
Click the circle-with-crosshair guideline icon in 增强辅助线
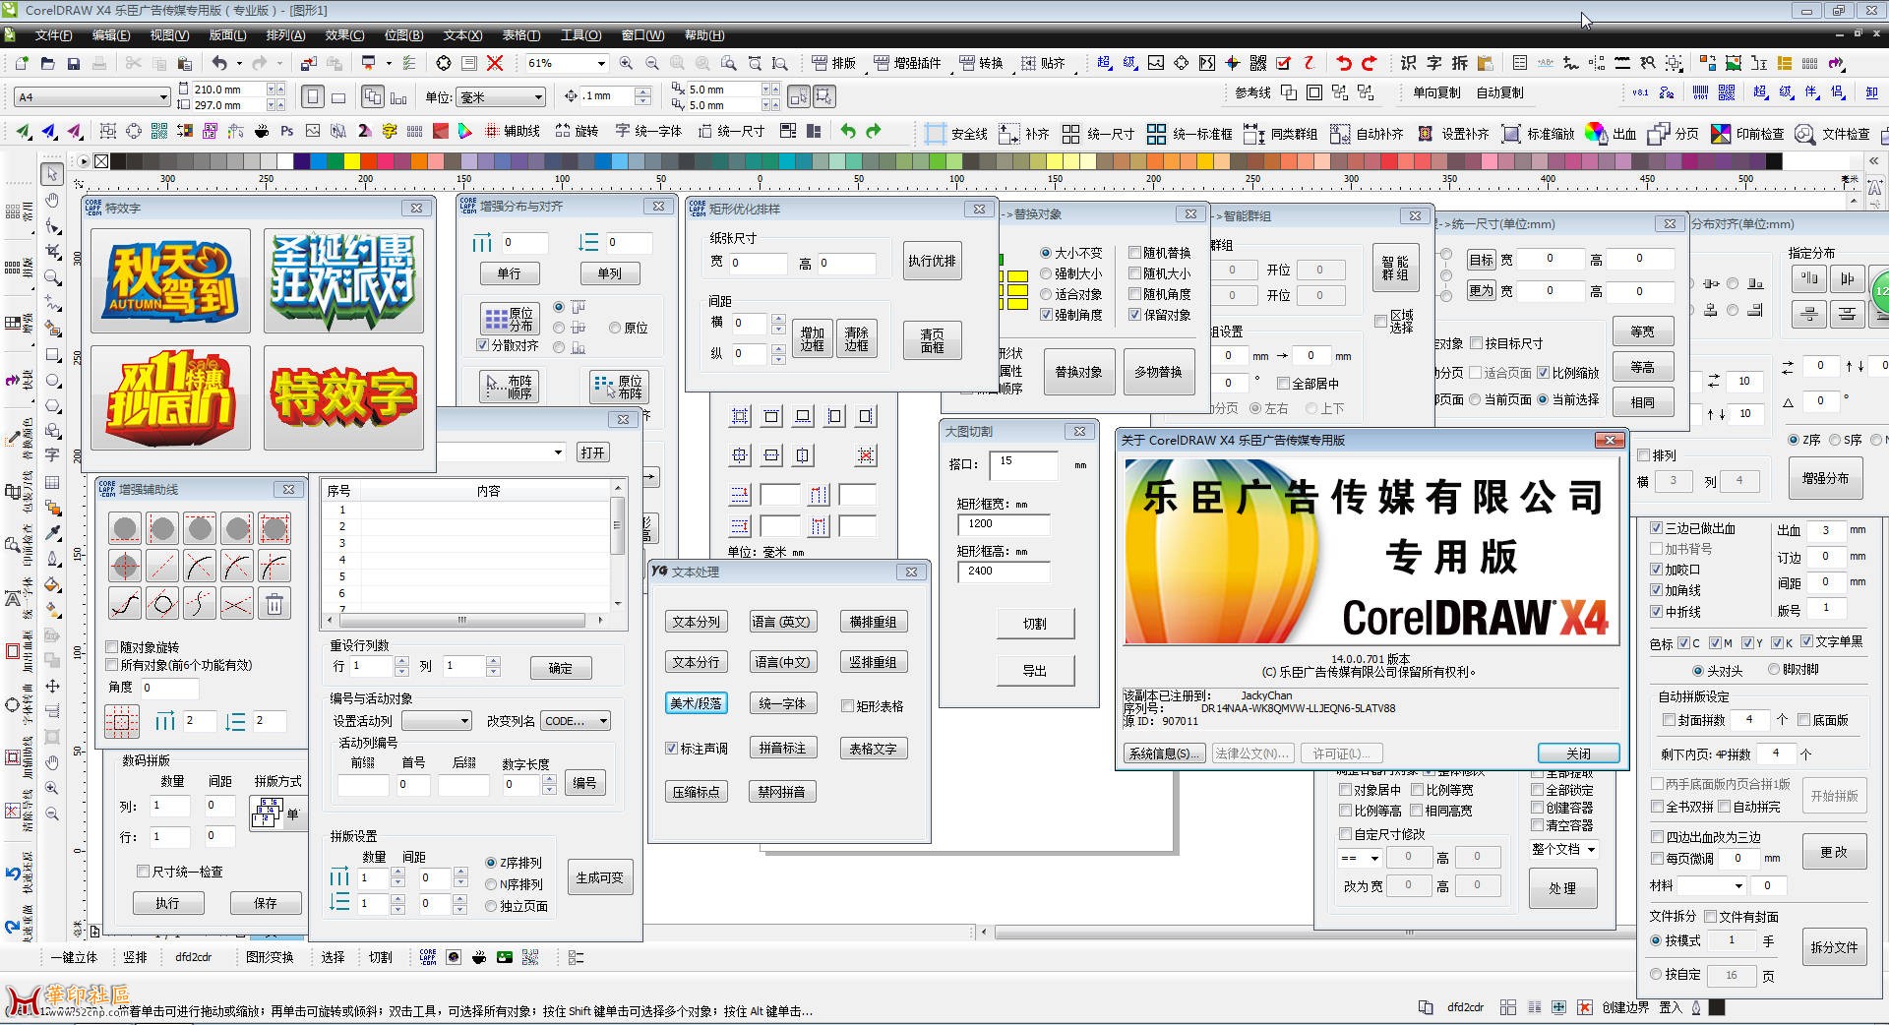[125, 566]
